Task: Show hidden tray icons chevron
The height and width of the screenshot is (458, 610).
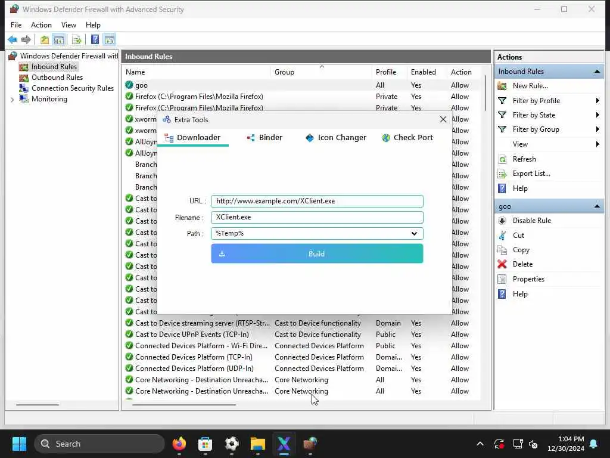Action: tap(480, 444)
